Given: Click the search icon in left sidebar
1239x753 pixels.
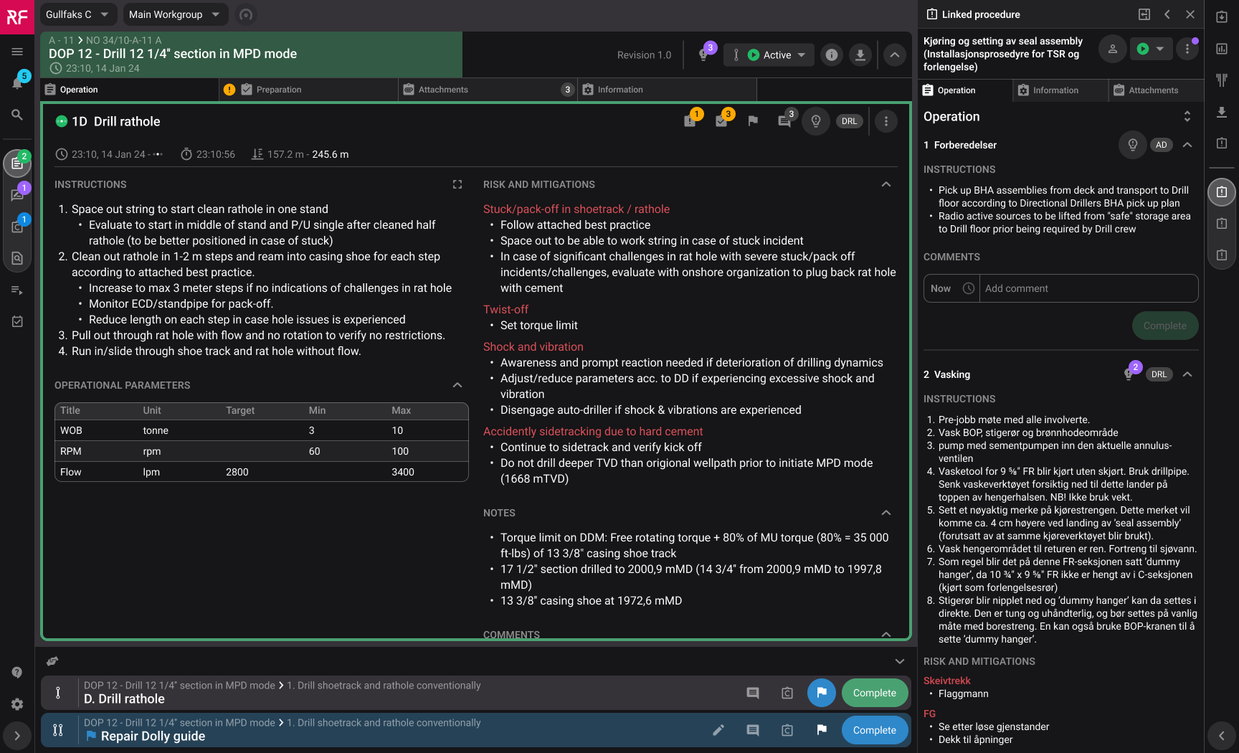Looking at the screenshot, I should (17, 115).
